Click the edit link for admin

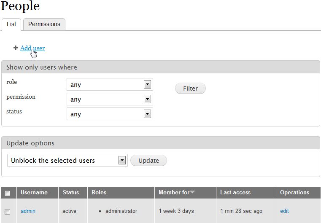point(284,211)
